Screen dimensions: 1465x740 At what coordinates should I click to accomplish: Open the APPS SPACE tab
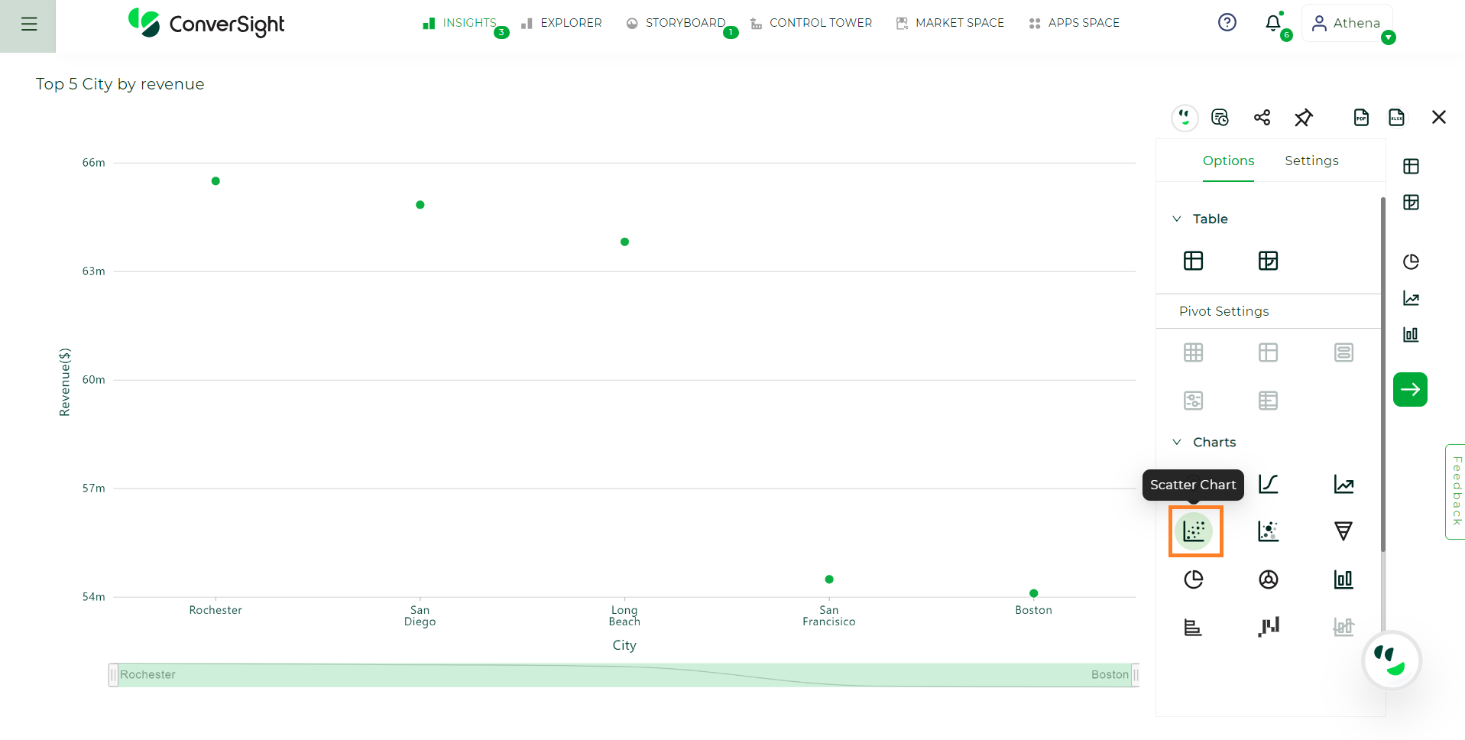point(1074,24)
